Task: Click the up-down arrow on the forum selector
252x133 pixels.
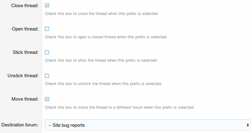Action: pos(248,125)
